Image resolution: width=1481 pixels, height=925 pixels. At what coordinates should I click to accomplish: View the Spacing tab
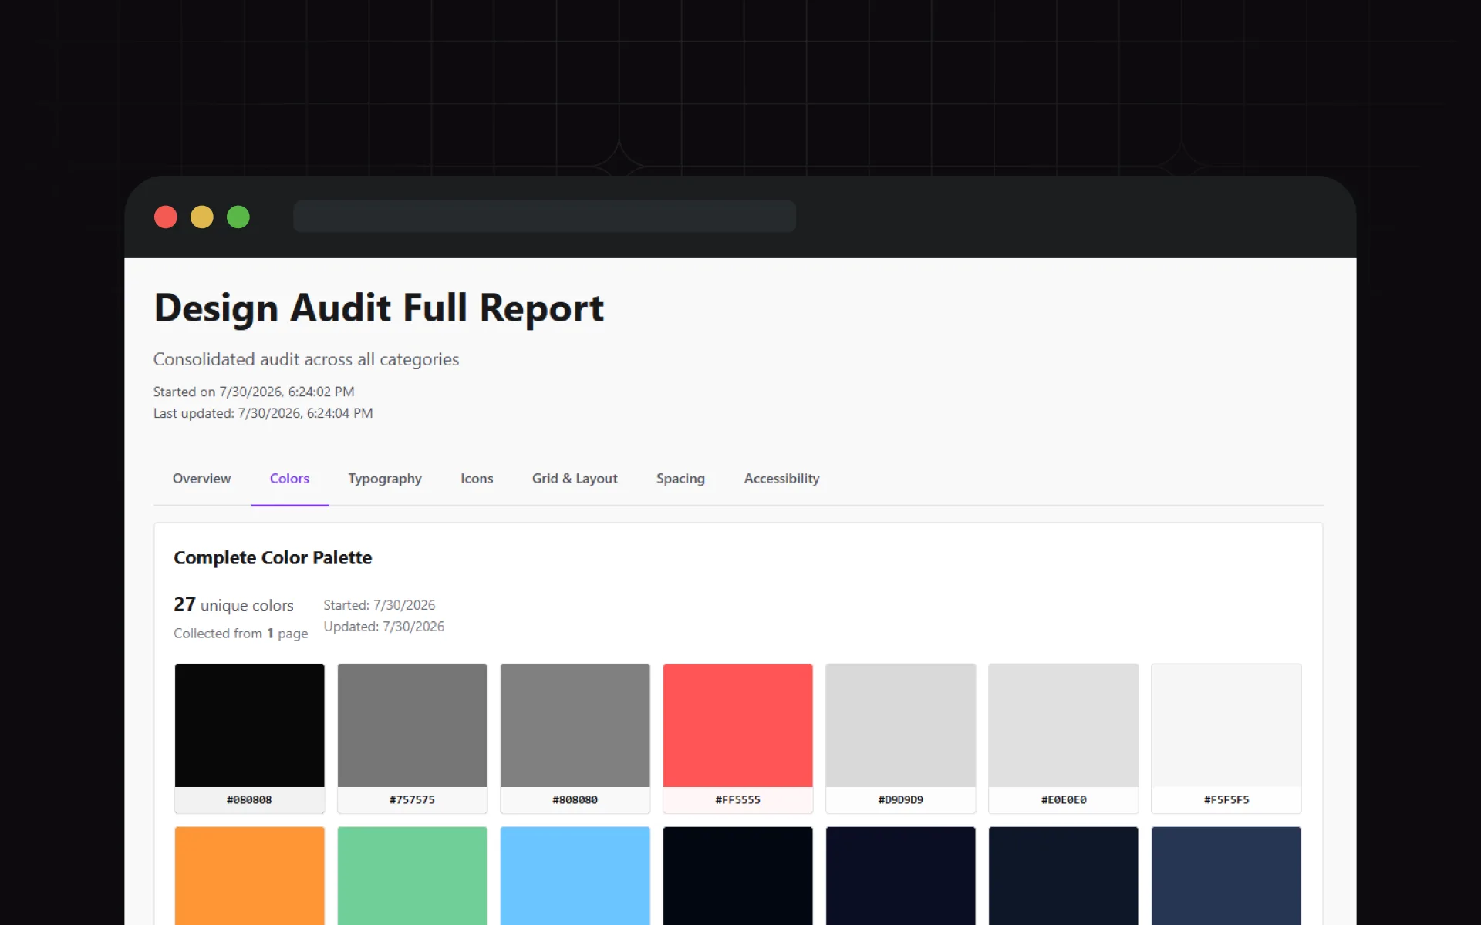point(680,479)
